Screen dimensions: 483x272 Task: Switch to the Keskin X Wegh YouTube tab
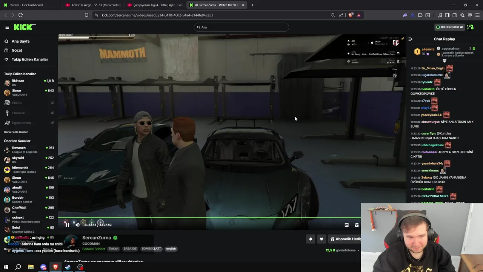(92, 5)
